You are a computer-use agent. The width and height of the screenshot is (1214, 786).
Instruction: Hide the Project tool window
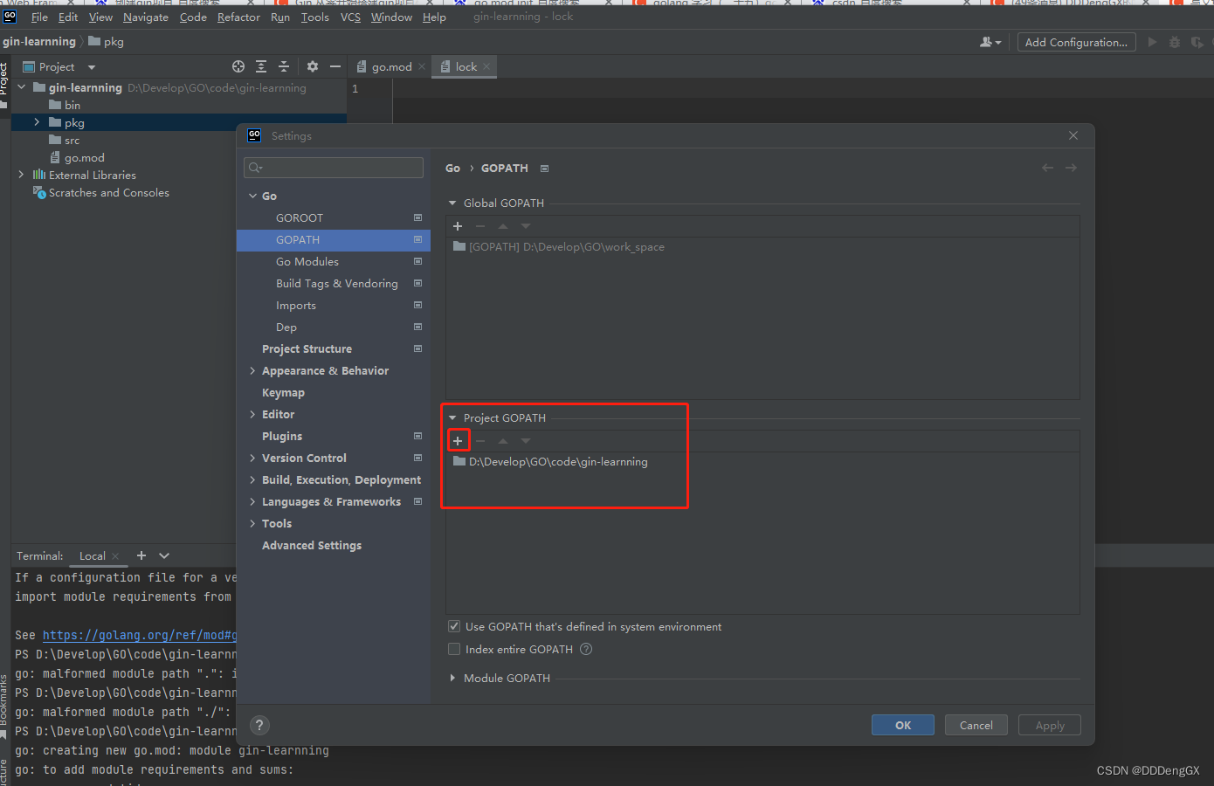coord(335,66)
